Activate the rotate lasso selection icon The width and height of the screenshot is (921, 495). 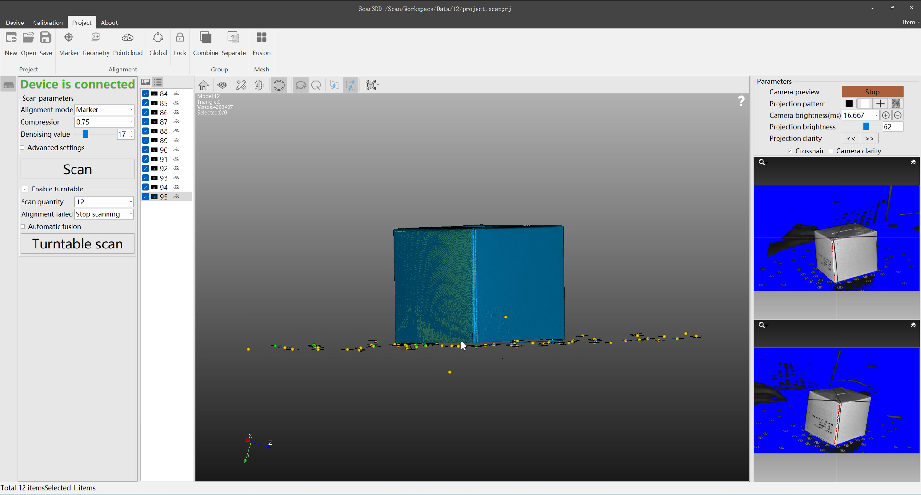pyautogui.click(x=300, y=85)
